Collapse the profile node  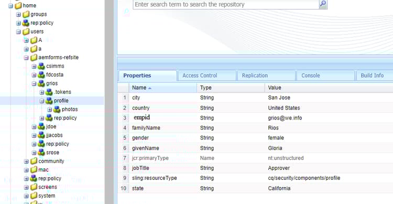pyautogui.click(x=42, y=101)
